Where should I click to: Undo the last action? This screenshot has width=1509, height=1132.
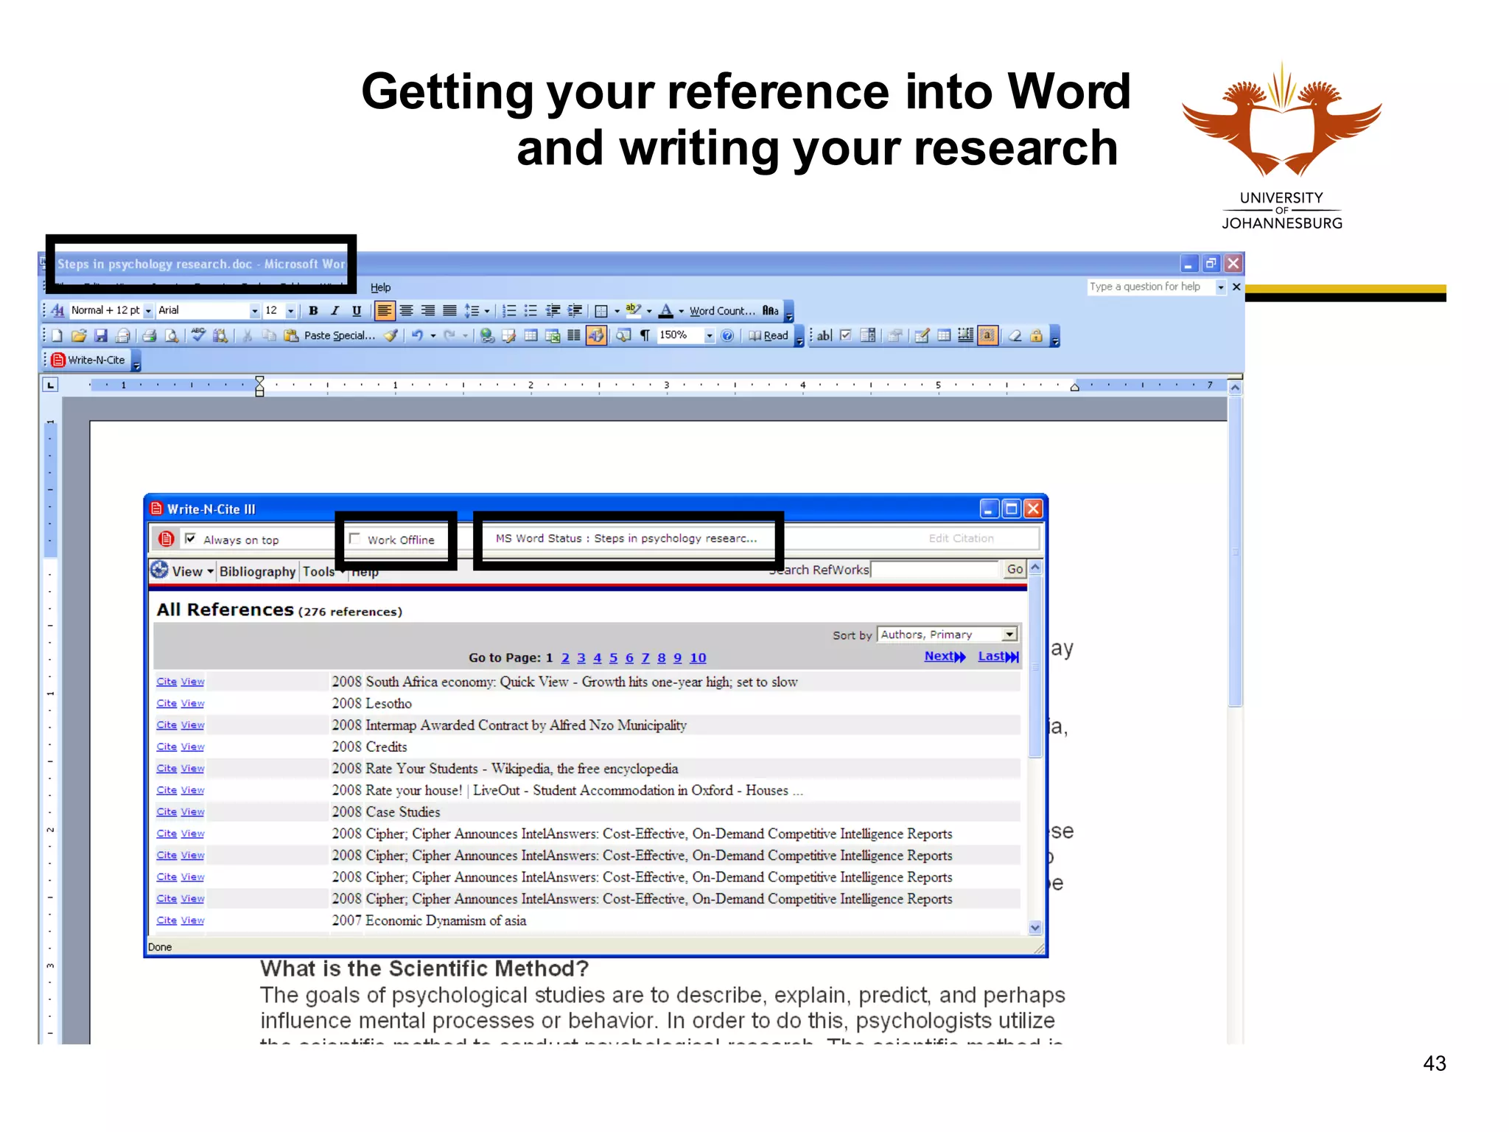tap(417, 336)
